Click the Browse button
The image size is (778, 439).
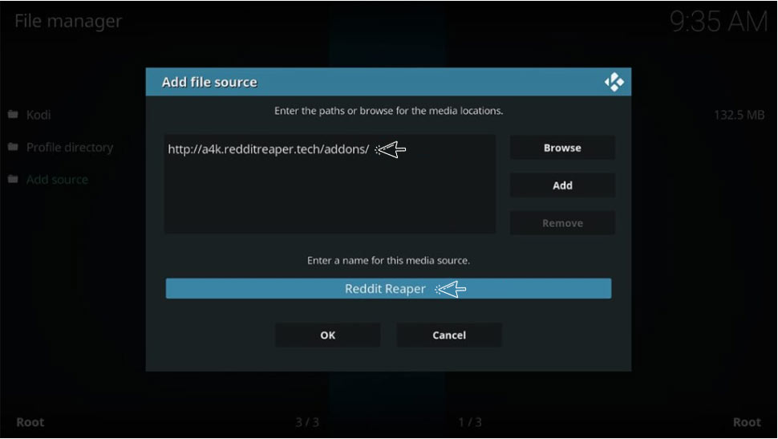pos(562,148)
